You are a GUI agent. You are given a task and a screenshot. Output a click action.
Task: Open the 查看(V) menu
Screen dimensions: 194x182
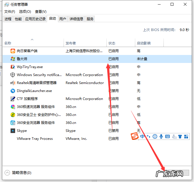coord(41,12)
